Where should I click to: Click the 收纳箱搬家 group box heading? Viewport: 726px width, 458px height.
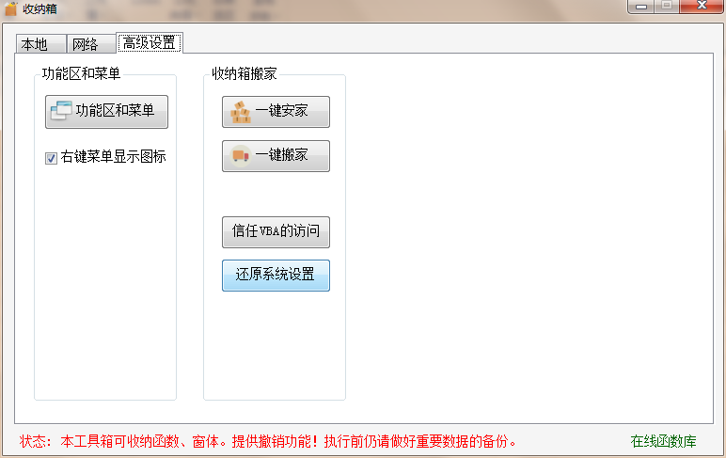(244, 73)
